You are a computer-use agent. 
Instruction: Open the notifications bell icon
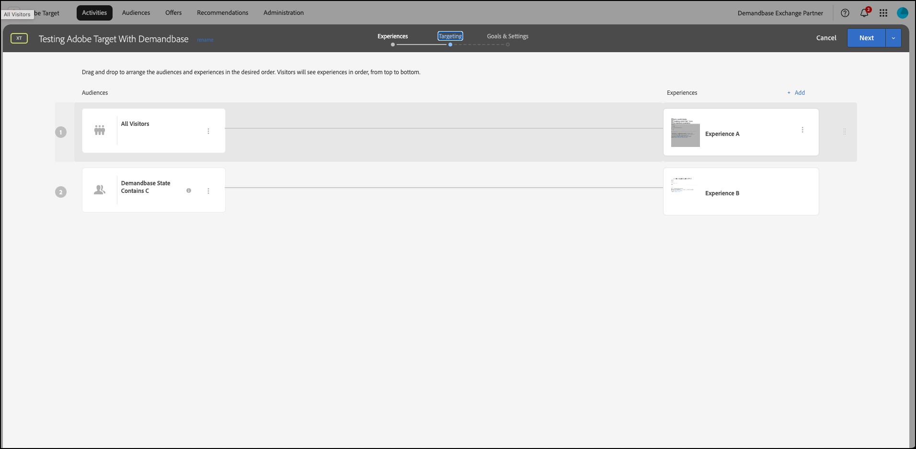(x=864, y=13)
